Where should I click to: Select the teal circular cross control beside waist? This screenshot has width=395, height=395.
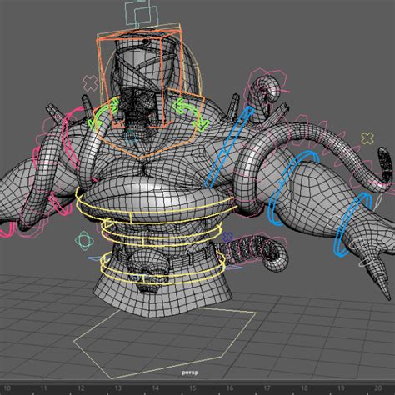pos(84,240)
